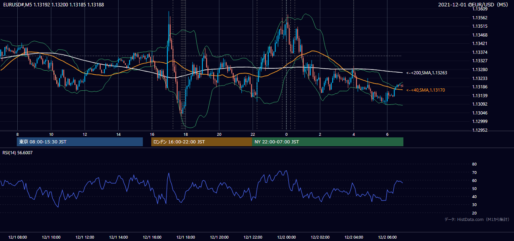Click RSI scale value 60

474,180
